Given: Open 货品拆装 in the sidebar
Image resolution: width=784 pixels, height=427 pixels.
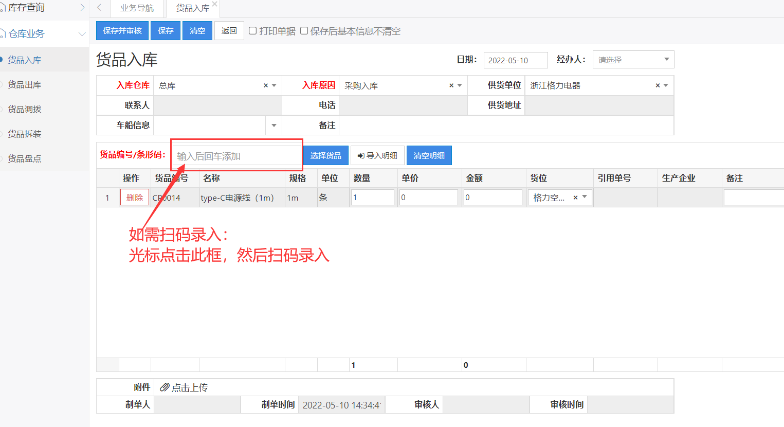Looking at the screenshot, I should 25,134.
